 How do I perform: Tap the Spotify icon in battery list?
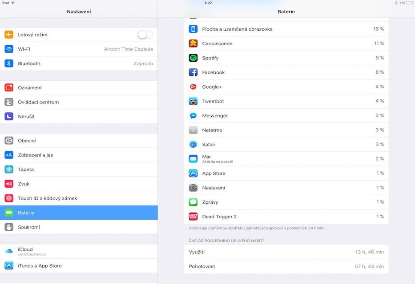pos(193,58)
